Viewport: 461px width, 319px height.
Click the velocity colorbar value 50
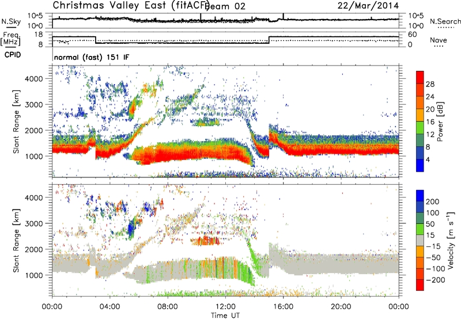[x=430, y=224]
